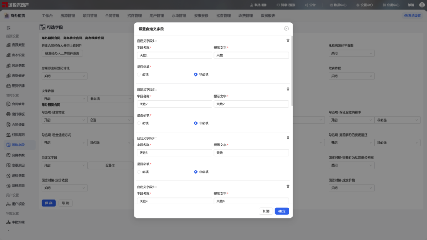Expand 国资对接-成交价格 dropdown
427x240 pixels.
(351, 188)
